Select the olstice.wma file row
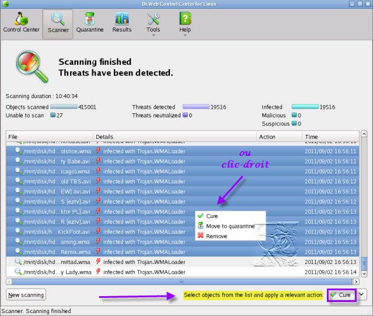The height and width of the screenshot is (316, 373). point(183,151)
